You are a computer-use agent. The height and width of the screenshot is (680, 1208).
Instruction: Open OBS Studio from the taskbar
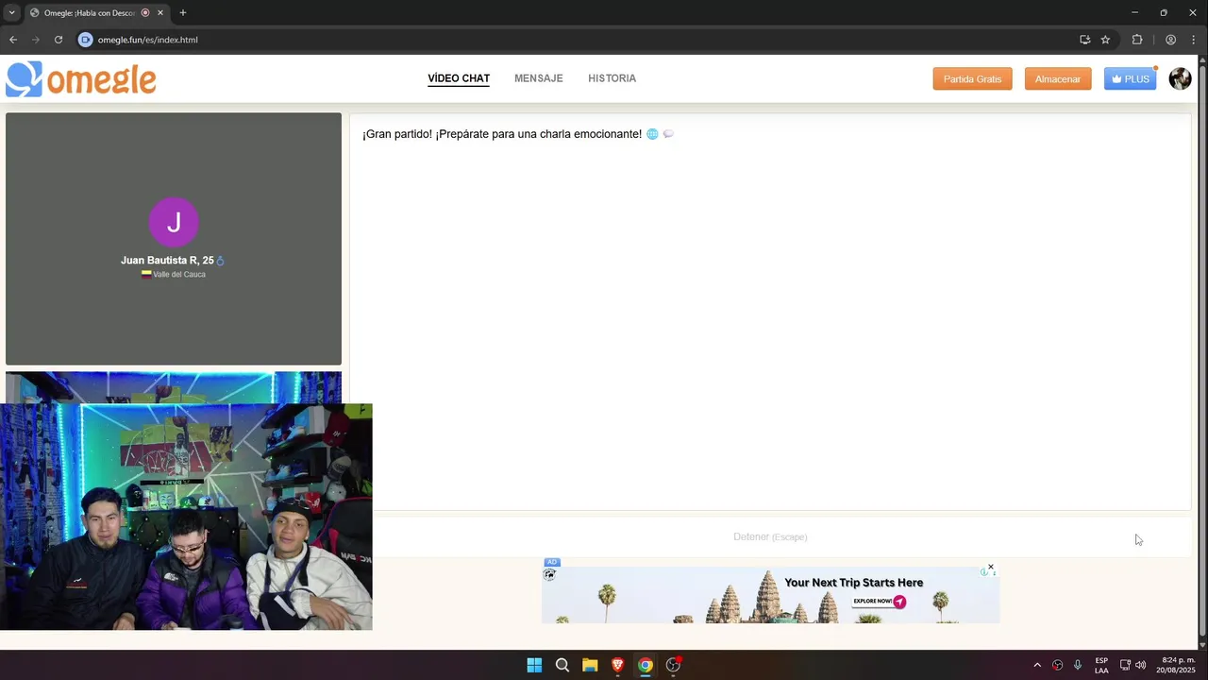tap(673, 665)
